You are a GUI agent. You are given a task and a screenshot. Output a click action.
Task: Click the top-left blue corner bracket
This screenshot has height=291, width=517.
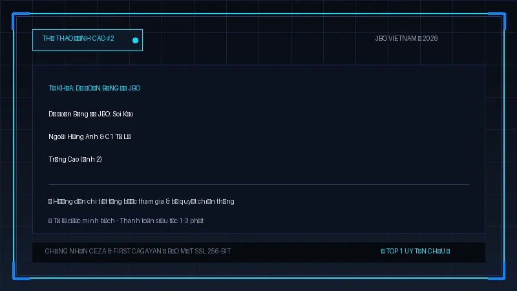pyautogui.click(x=21, y=21)
